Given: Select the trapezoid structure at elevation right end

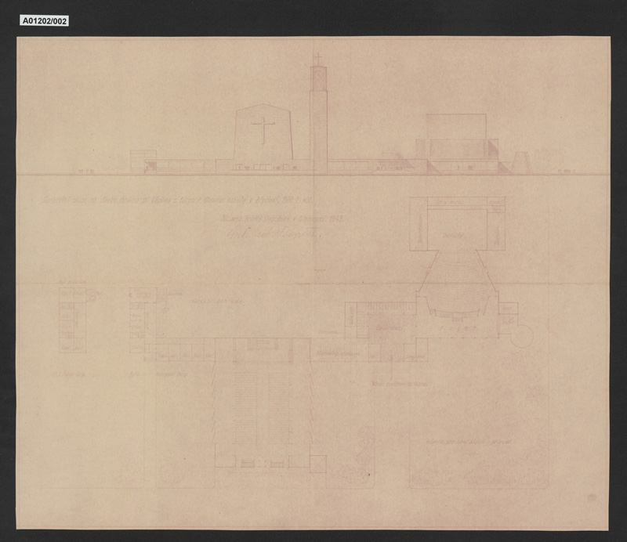Looking at the screenshot, I should (520, 163).
